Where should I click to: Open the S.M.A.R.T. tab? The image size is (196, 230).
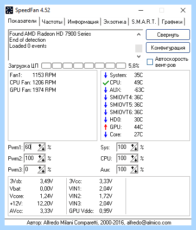(x=144, y=22)
